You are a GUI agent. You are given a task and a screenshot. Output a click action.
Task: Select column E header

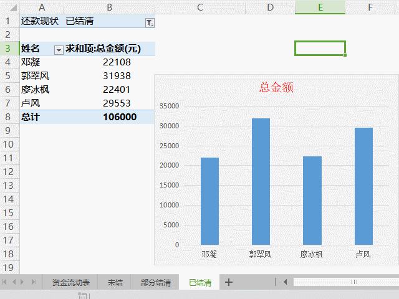pyautogui.click(x=320, y=7)
